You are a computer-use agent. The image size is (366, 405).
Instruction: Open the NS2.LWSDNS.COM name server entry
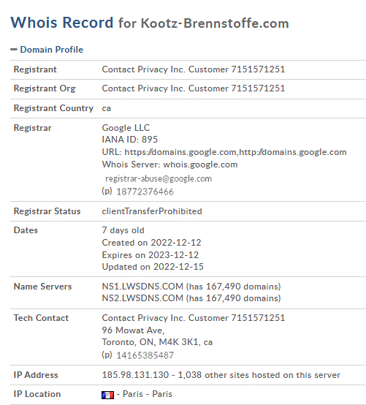(x=142, y=298)
